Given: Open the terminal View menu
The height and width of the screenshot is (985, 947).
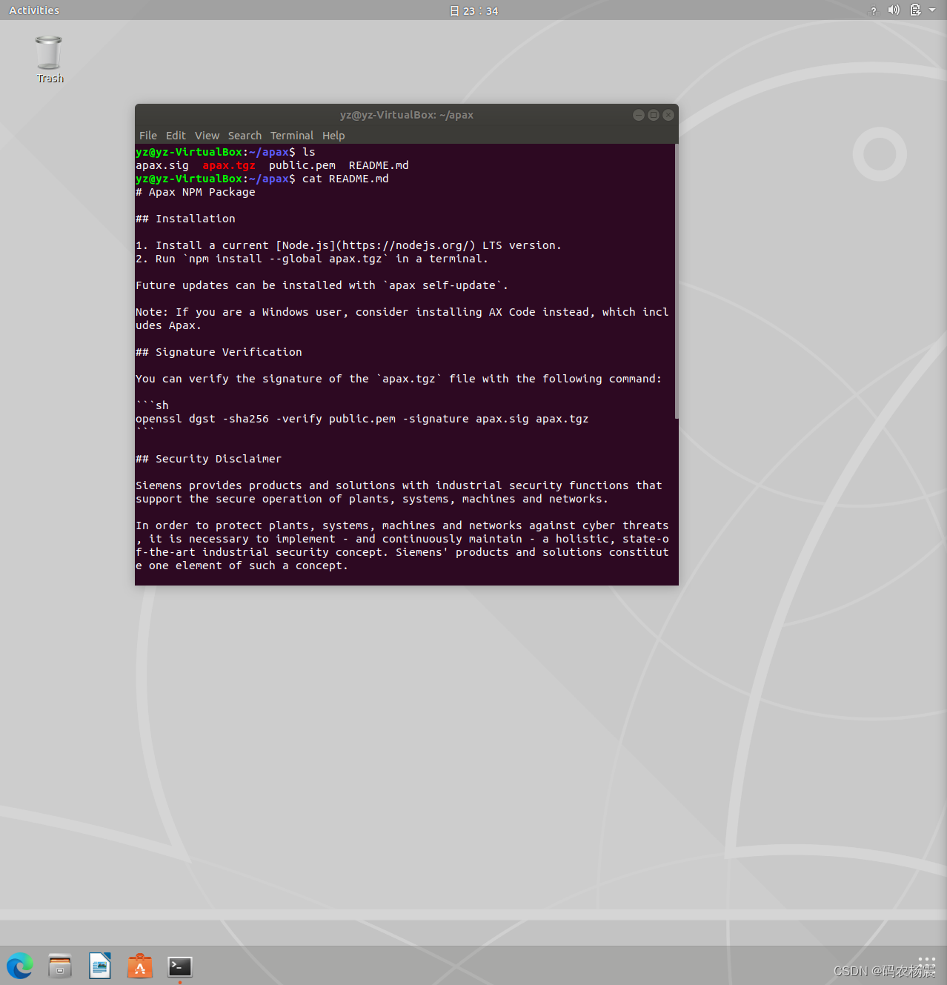Looking at the screenshot, I should pos(207,136).
